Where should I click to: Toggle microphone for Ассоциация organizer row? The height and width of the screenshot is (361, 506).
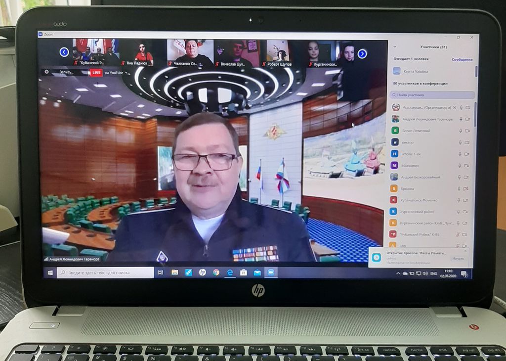[x=462, y=107]
